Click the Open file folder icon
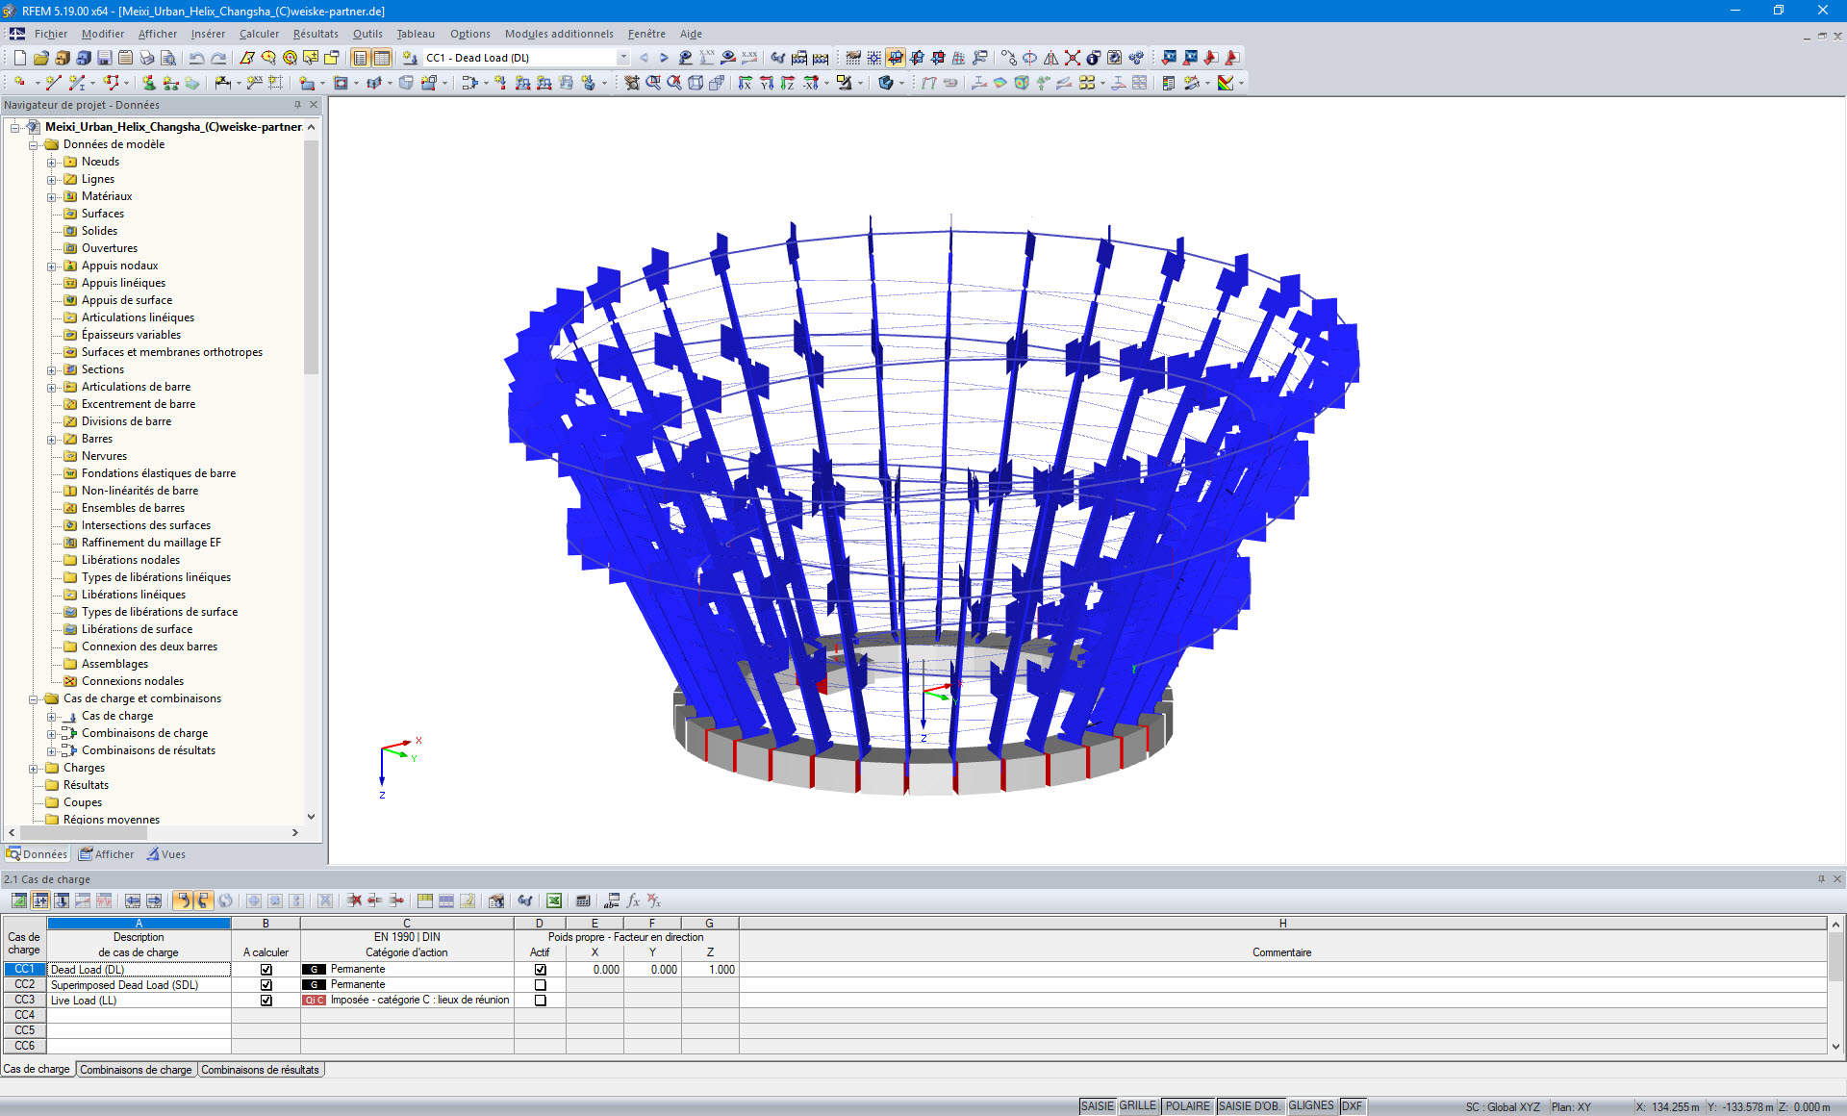Viewport: 1847px width, 1116px height. (x=40, y=59)
